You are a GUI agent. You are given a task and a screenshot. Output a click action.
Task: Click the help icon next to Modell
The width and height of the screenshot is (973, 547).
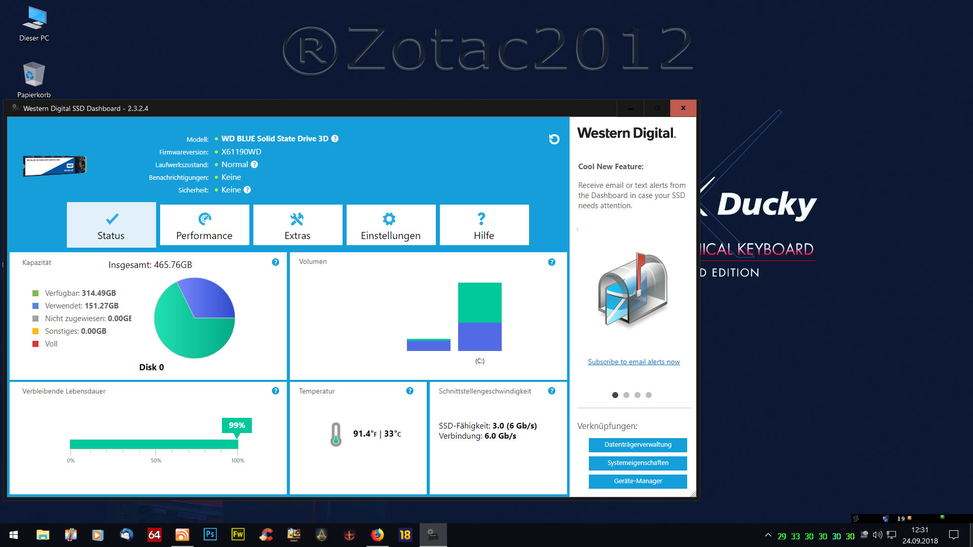335,139
